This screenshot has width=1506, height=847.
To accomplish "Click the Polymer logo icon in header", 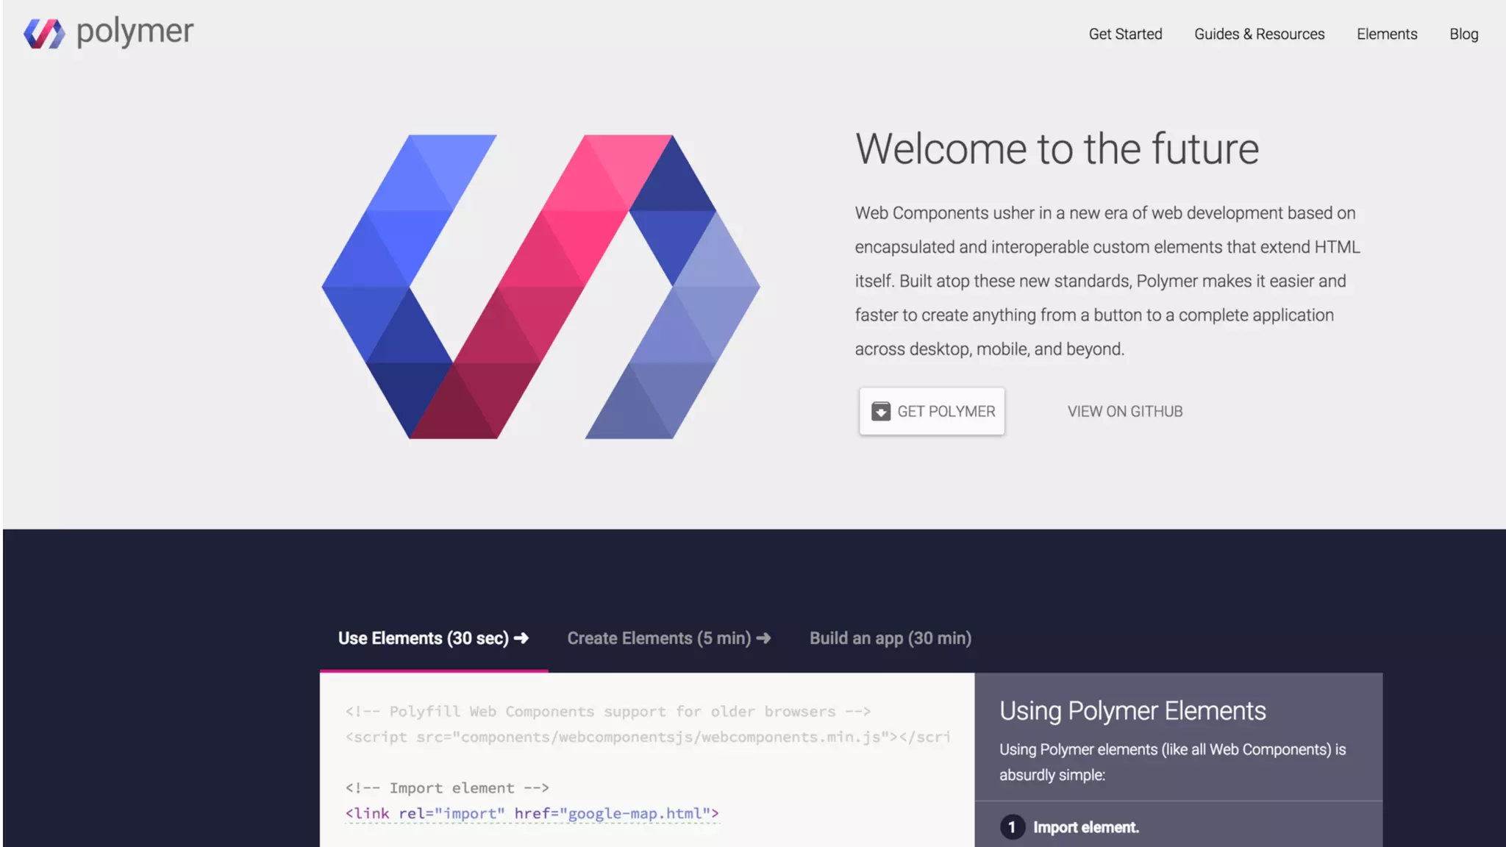I will 44,34.
